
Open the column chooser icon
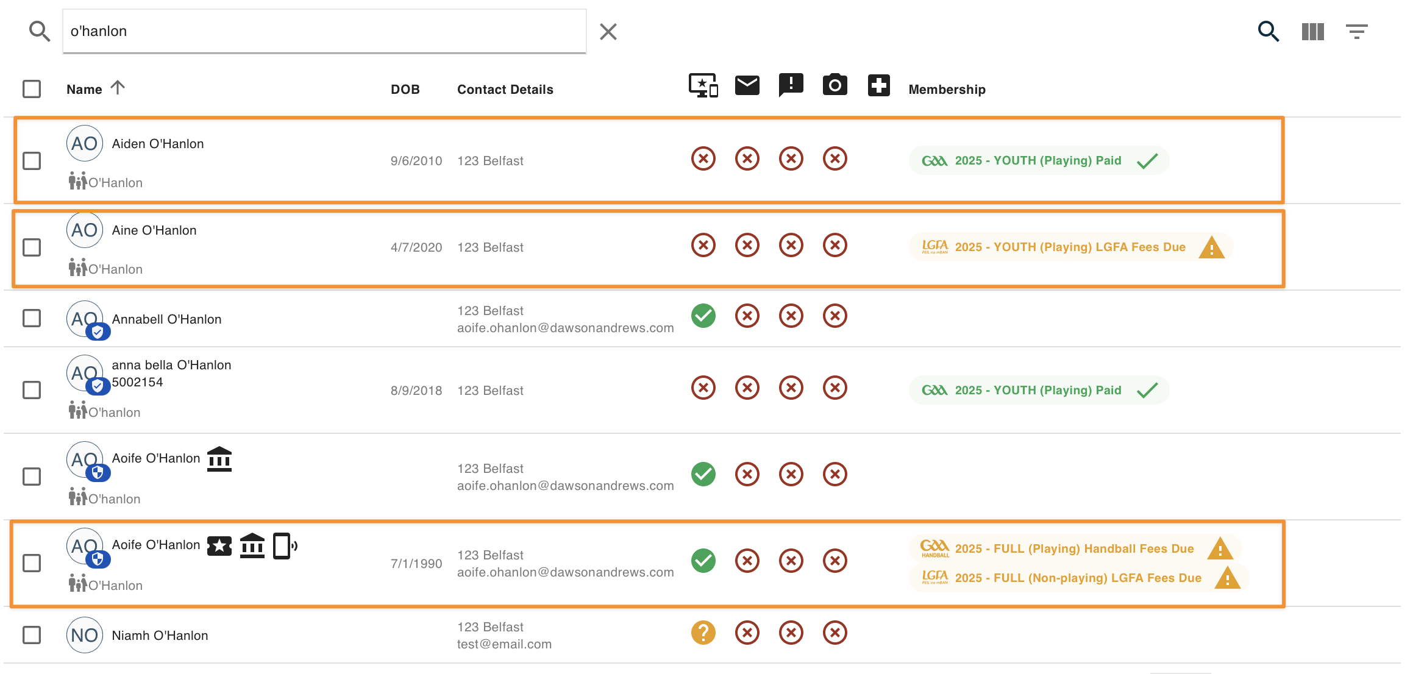point(1312,31)
